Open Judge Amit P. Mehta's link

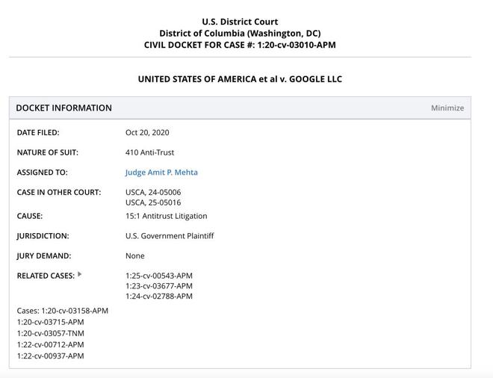(x=161, y=173)
